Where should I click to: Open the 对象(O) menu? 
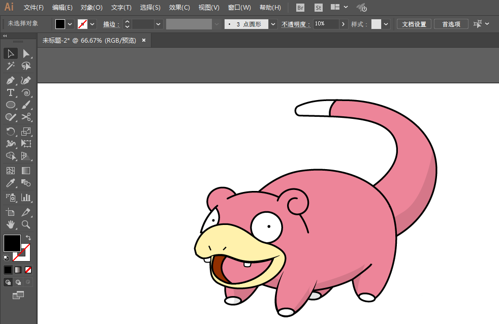pyautogui.click(x=91, y=7)
